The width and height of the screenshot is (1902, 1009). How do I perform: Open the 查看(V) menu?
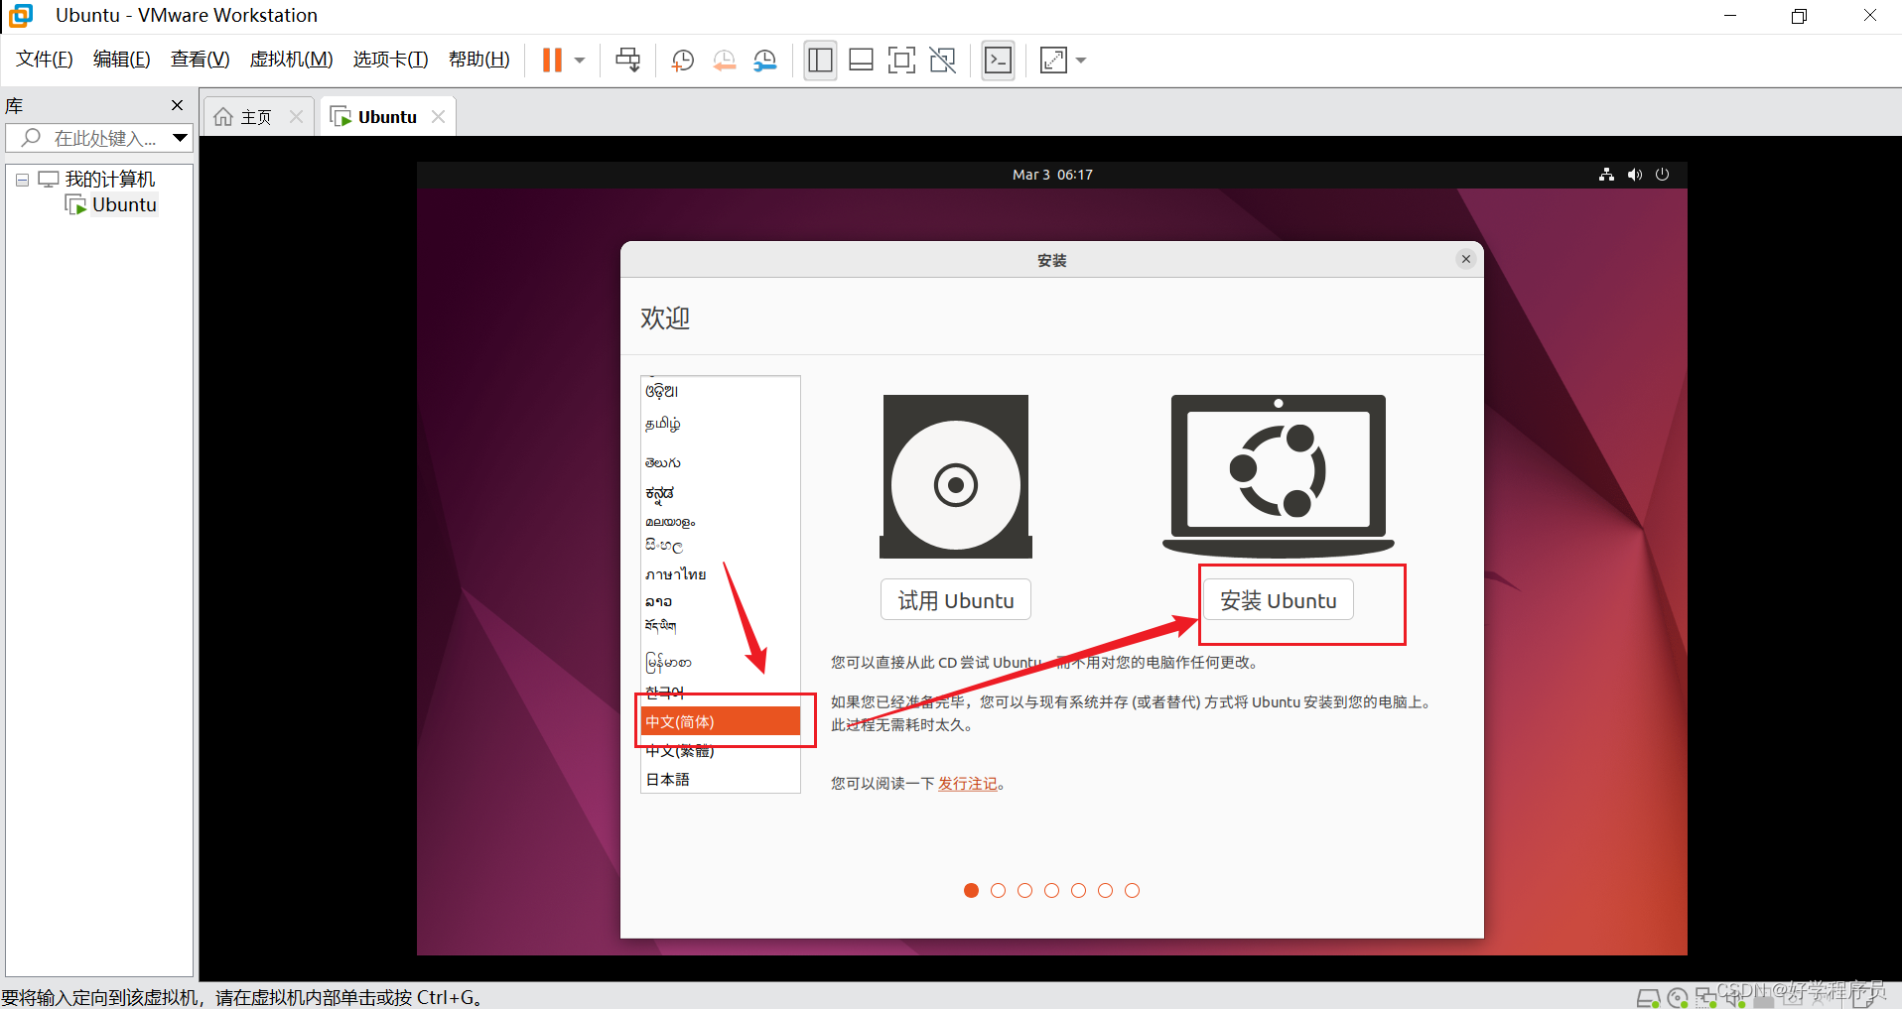pyautogui.click(x=200, y=60)
